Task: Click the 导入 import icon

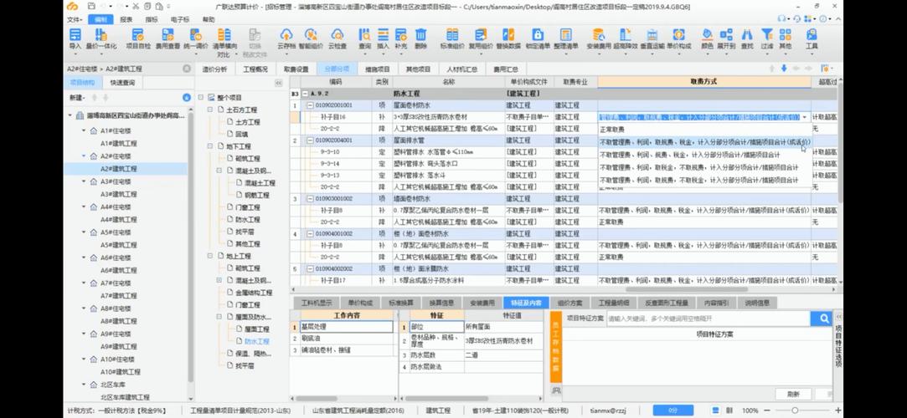Action: coord(75,34)
